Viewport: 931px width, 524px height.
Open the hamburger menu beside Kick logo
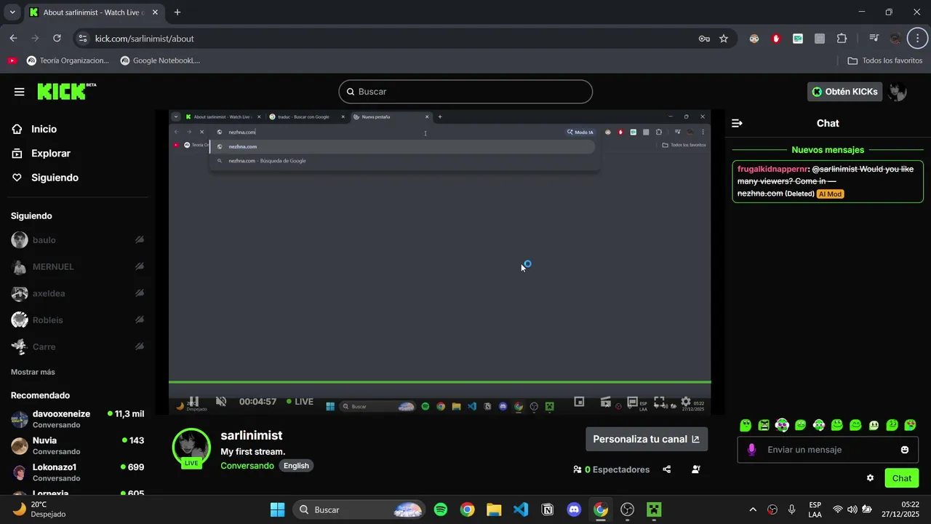coord(19,92)
